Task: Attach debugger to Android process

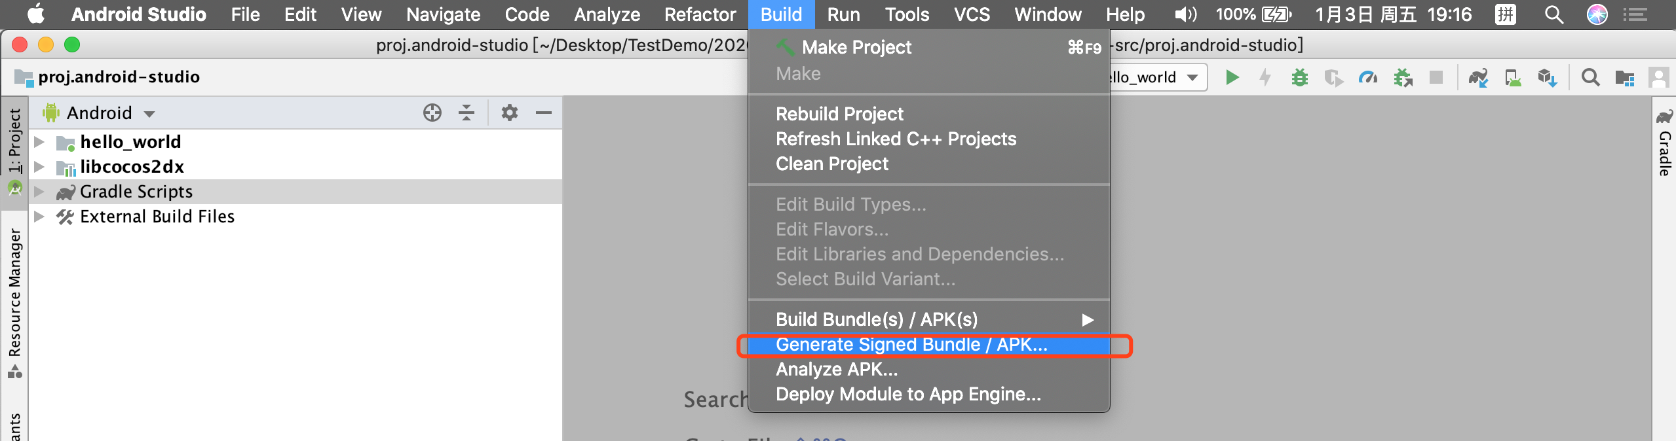Action: pyautogui.click(x=1402, y=78)
